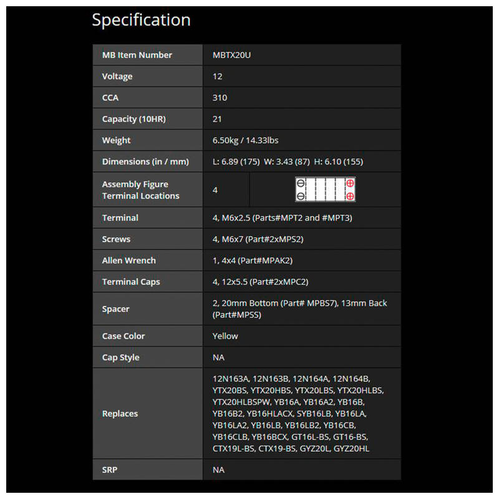Image resolution: width=499 pixels, height=499 pixels.
Task: Click the CCA value 310
Action: (220, 97)
